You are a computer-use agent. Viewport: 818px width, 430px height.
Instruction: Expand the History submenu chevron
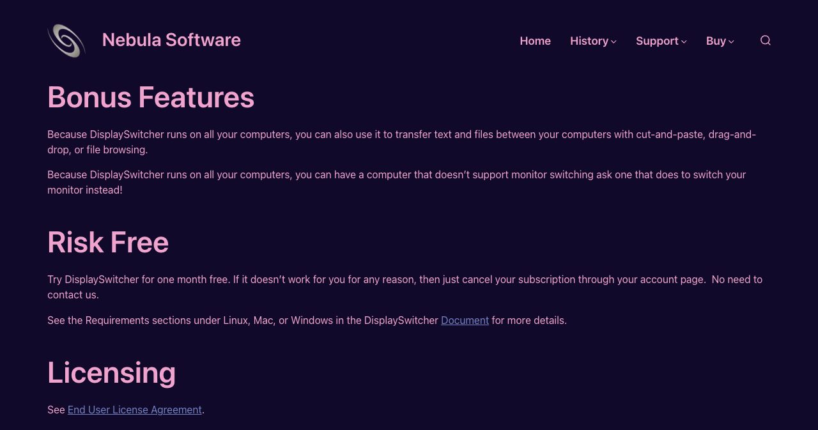click(613, 42)
